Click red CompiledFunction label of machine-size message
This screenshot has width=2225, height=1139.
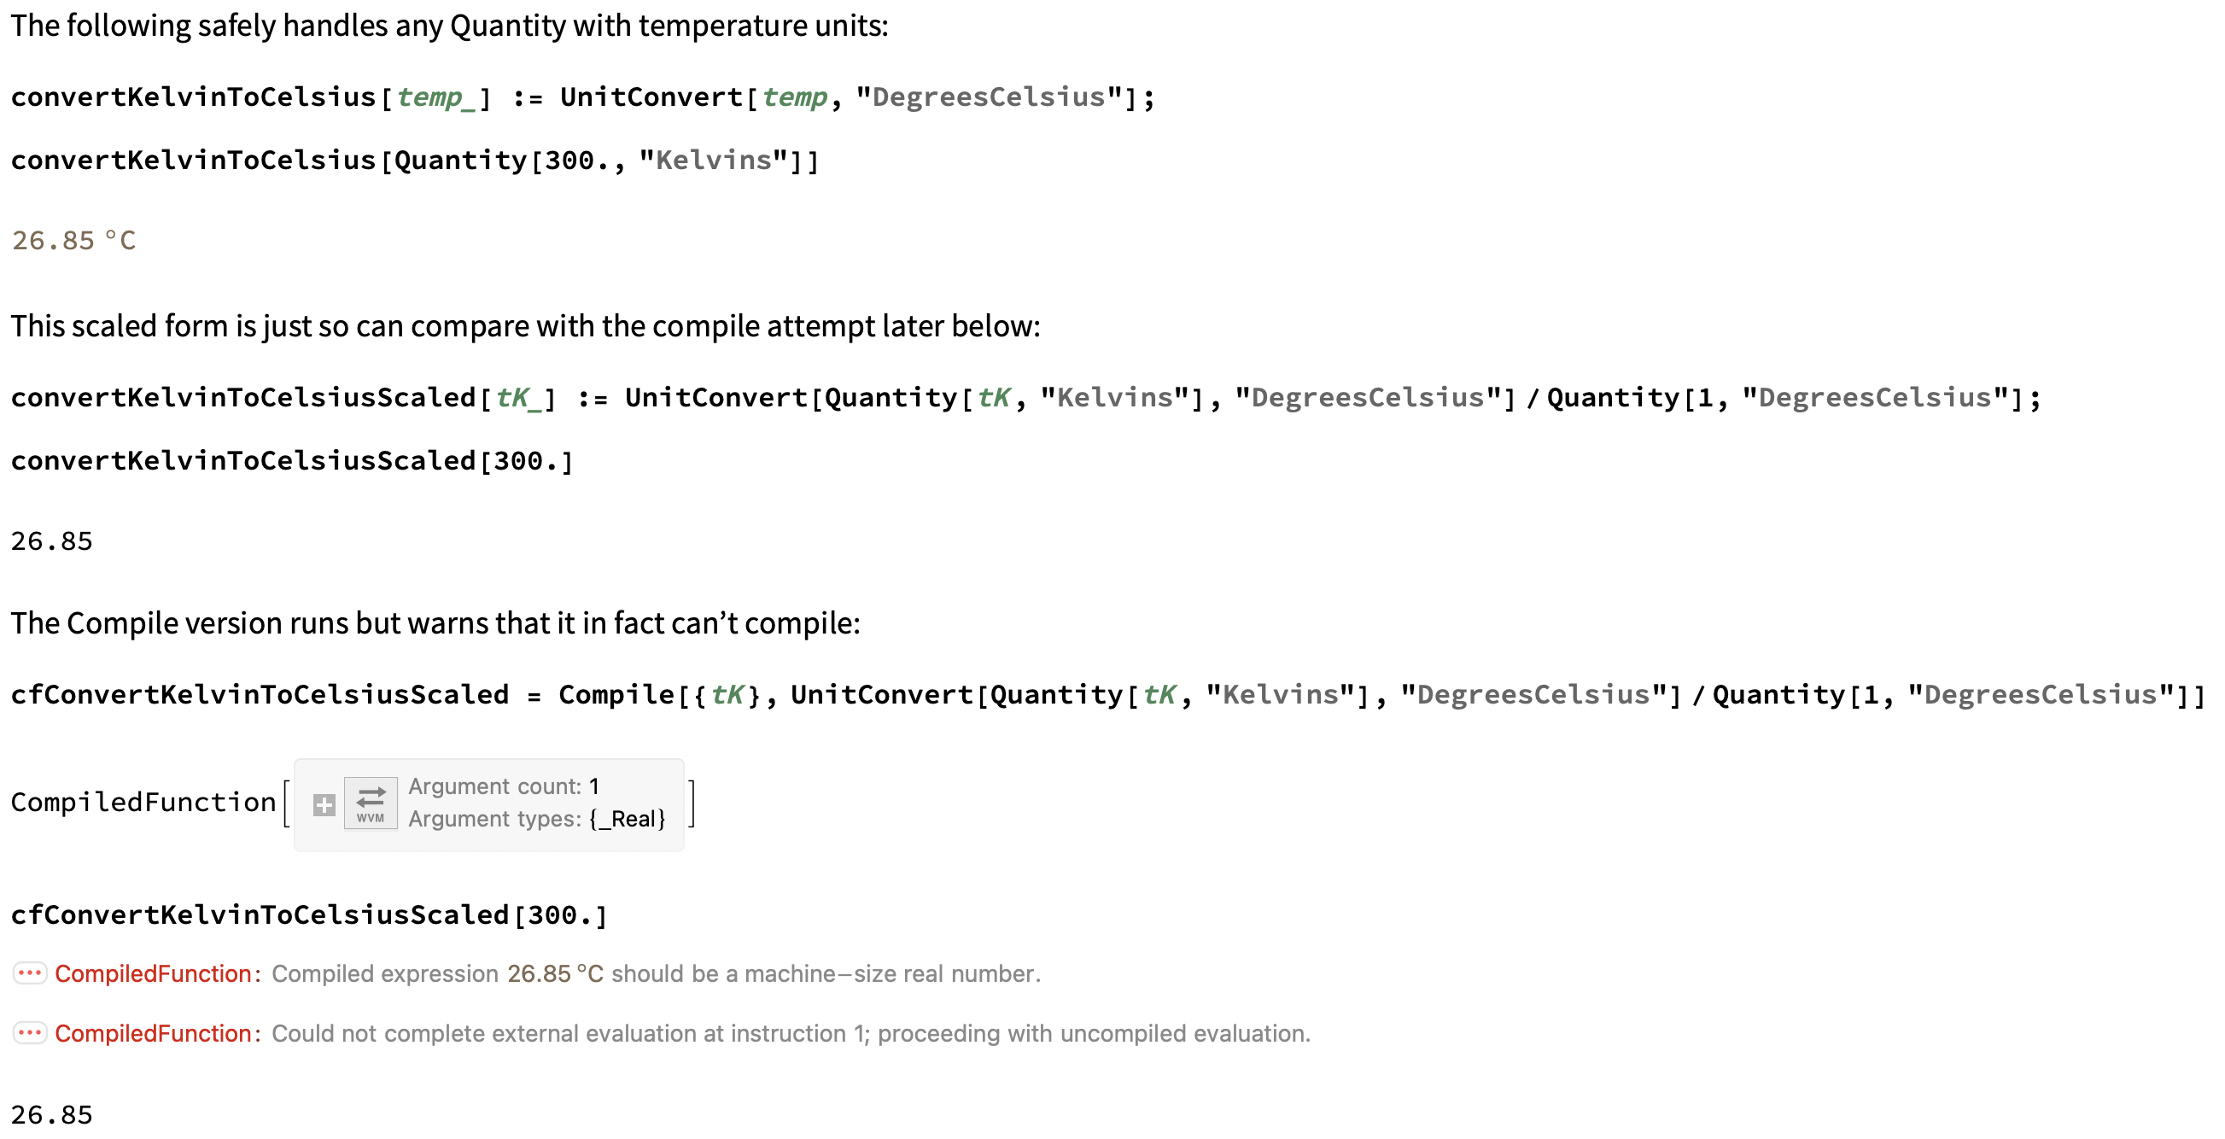(x=154, y=974)
